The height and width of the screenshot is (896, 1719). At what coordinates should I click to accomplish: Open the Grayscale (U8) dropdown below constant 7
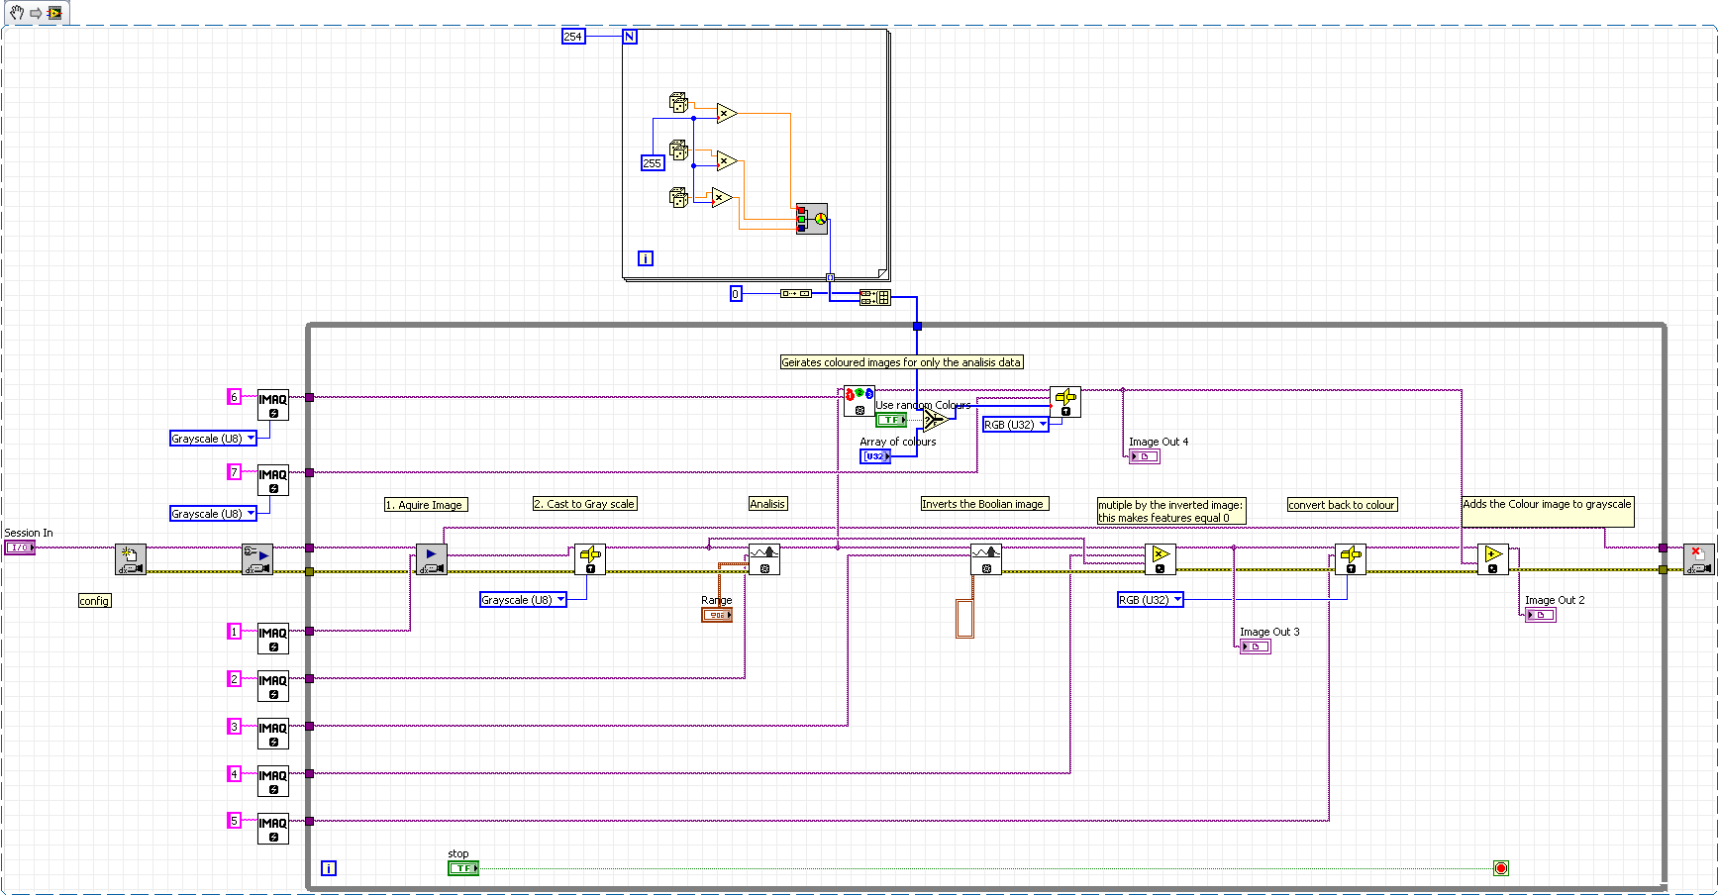point(213,514)
